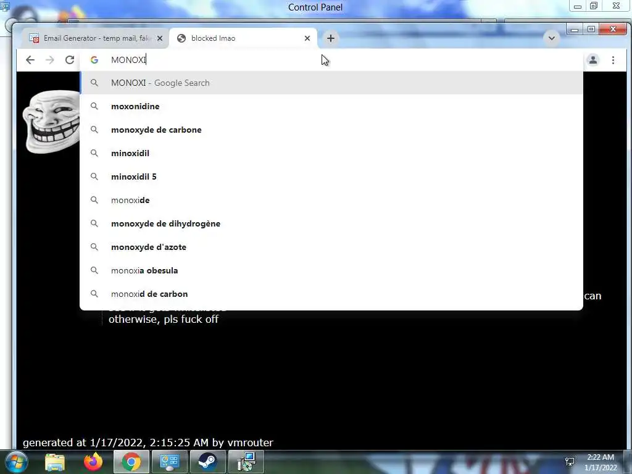This screenshot has height=474, width=632.
Task: Choose the monoxyde de carbone suggestion
Action: click(x=331, y=130)
